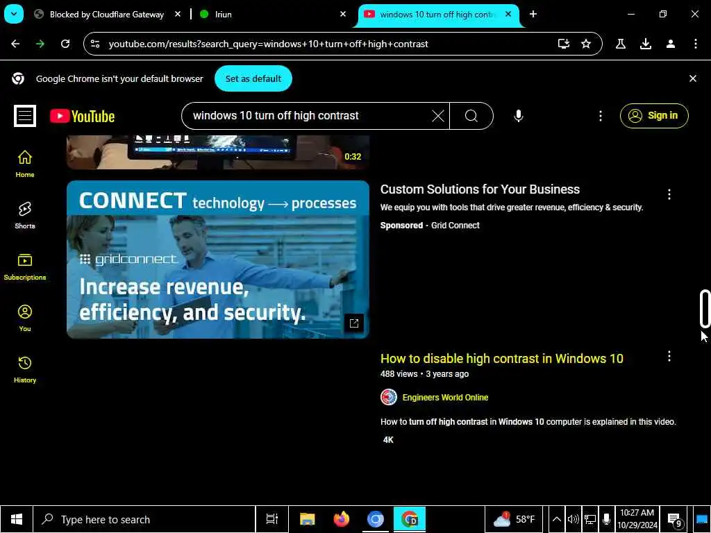This screenshot has width=711, height=533.
Task: Open the YouTube hamburger guide menu
Action: (25, 116)
